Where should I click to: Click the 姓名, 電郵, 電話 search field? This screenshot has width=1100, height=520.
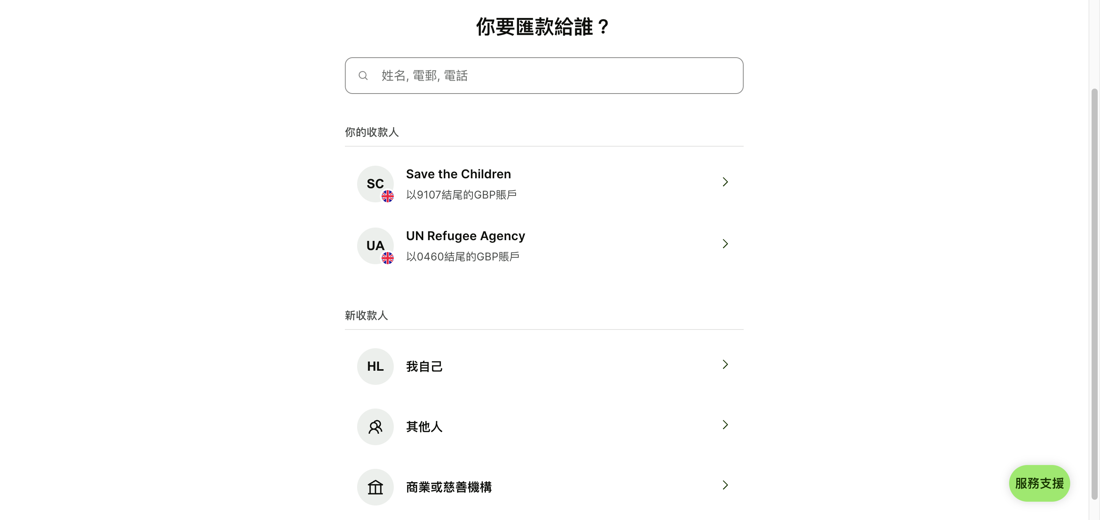click(x=544, y=76)
